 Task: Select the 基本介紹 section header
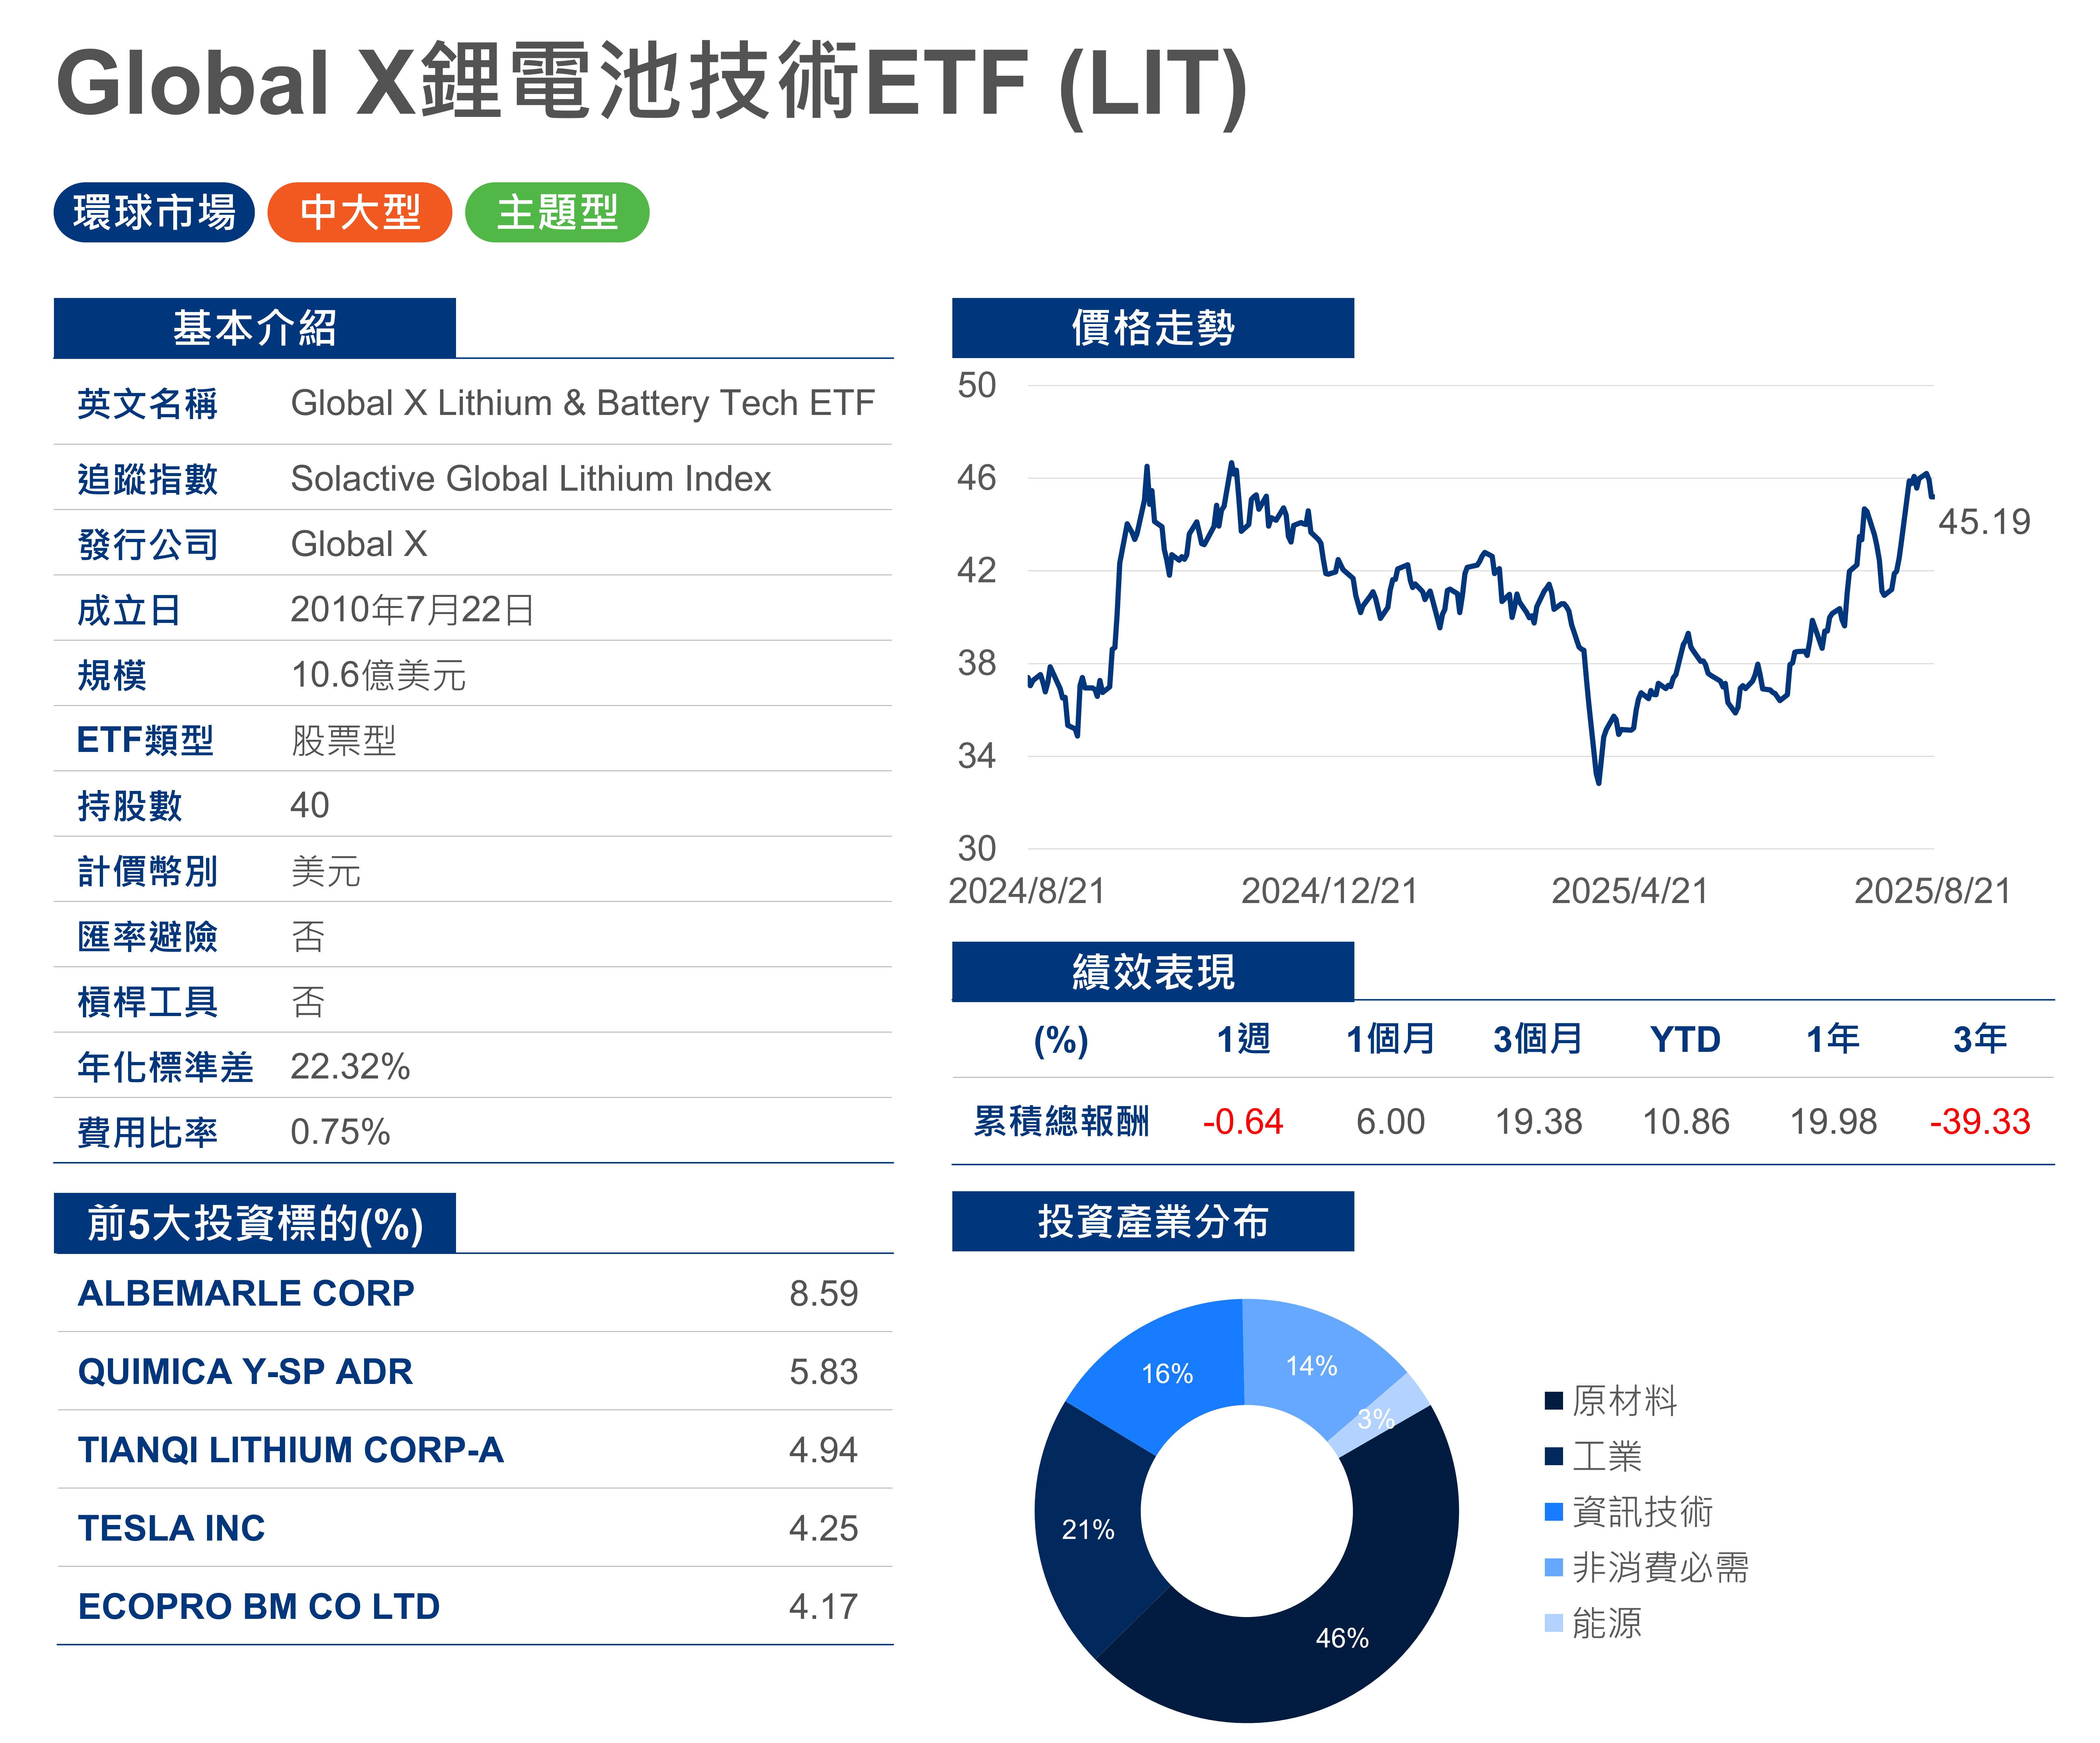pyautogui.click(x=255, y=328)
